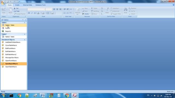Screen dimensions: 175x98
Task: Click Cut in the Clipboard group
Action: 16,8
